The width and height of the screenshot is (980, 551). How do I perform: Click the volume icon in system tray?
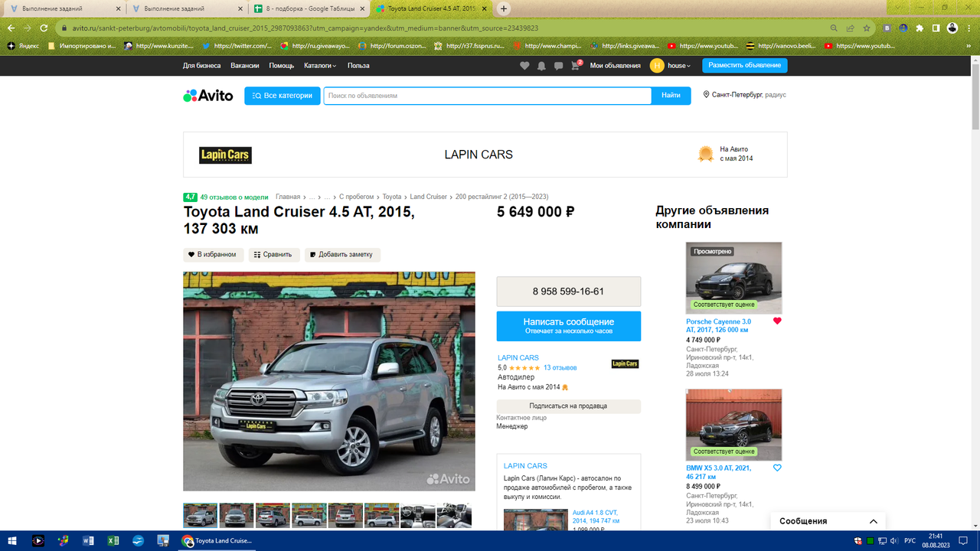[x=895, y=540]
